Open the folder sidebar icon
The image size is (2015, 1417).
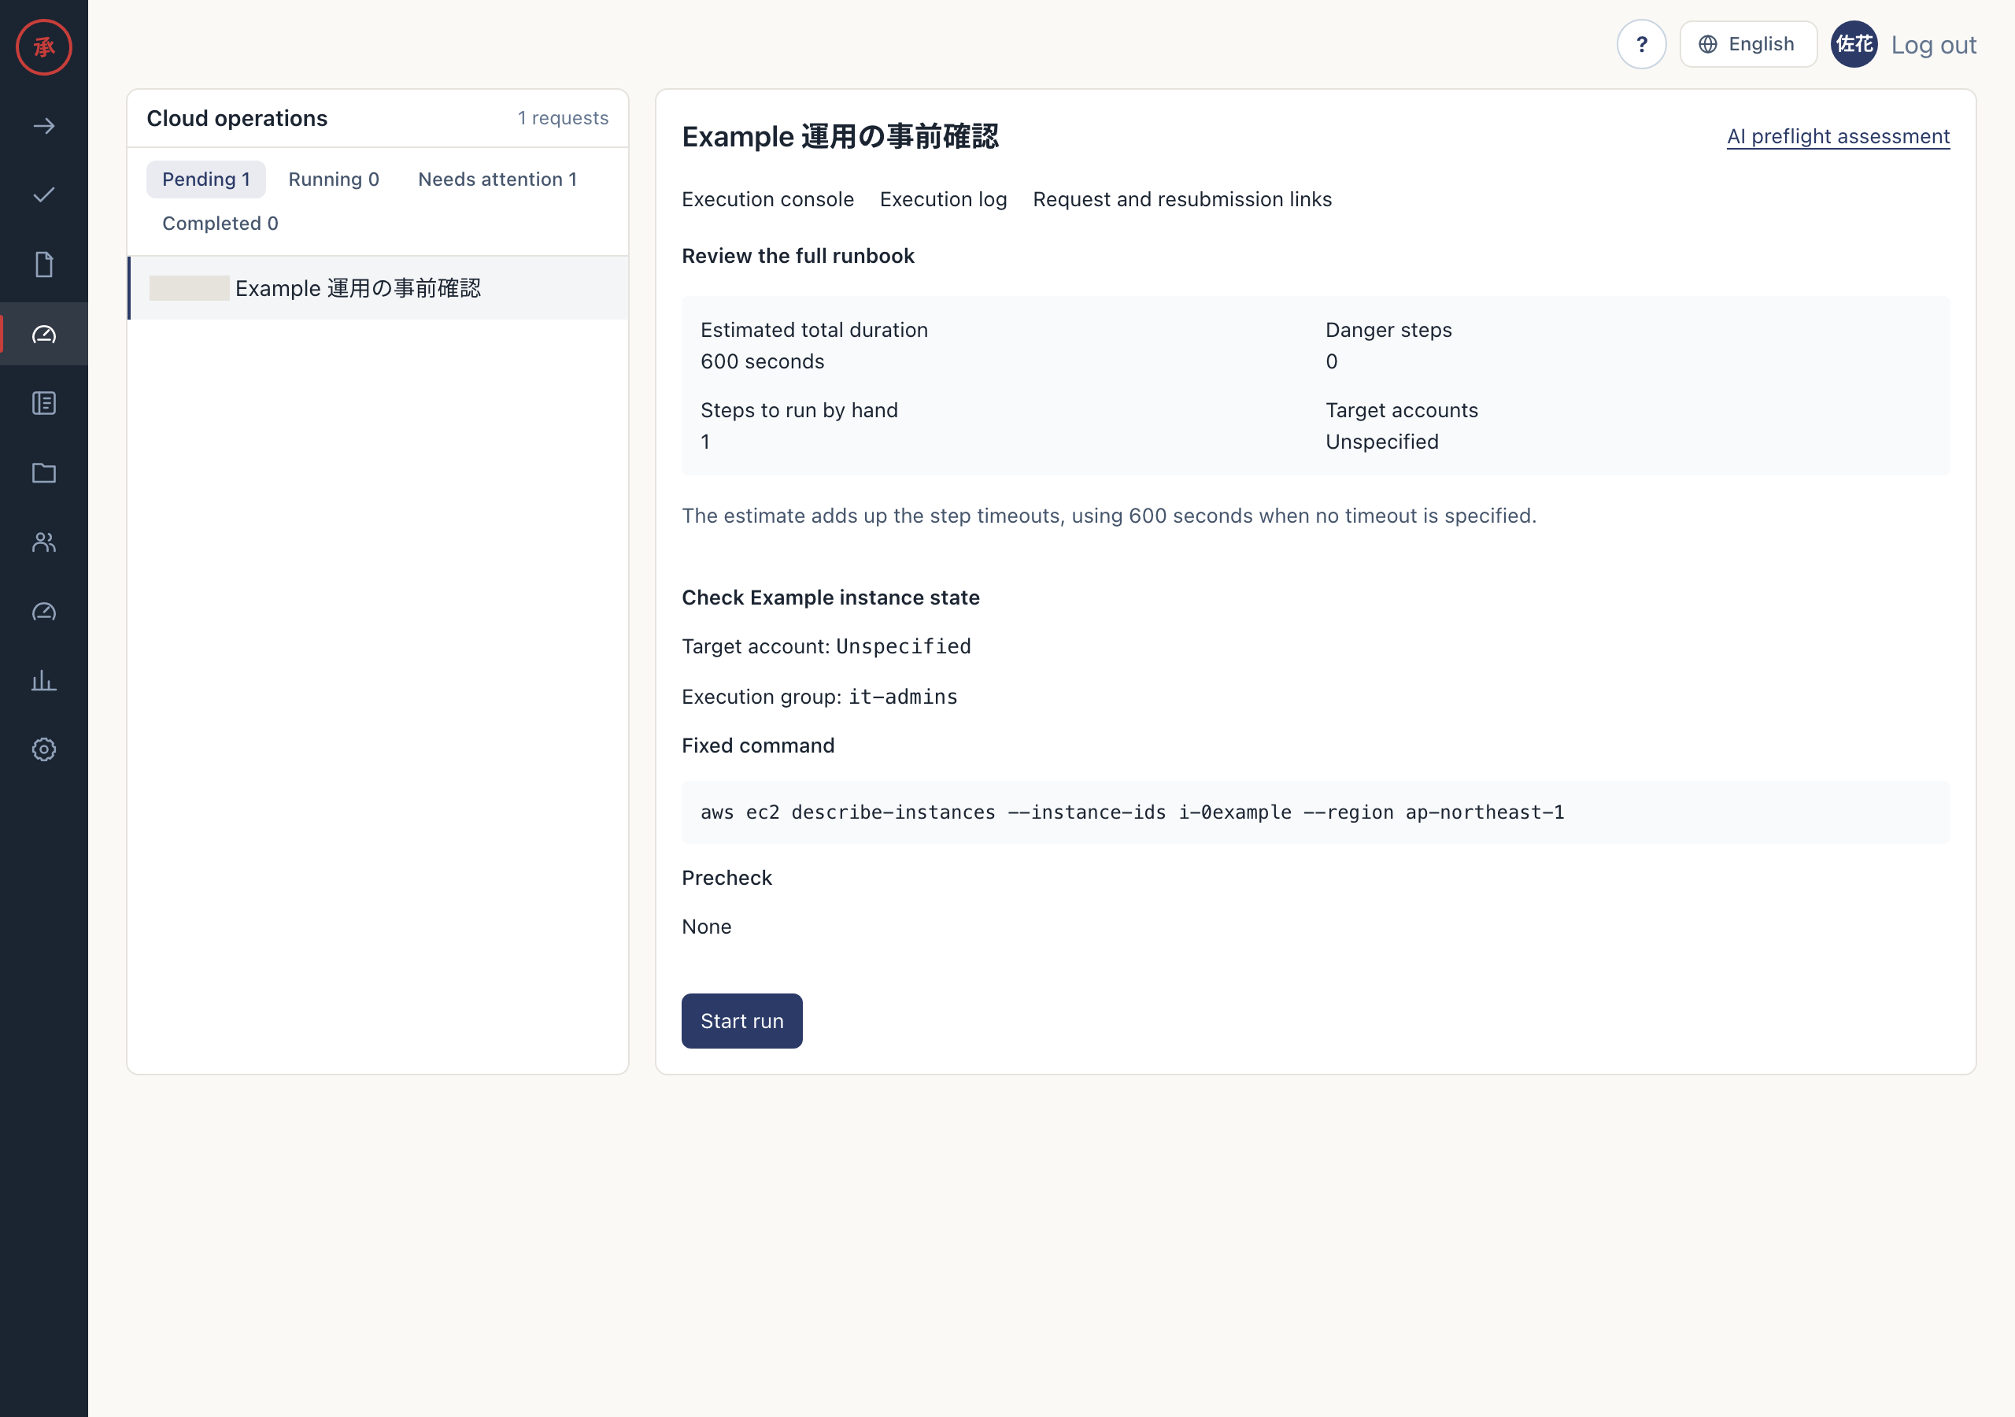tap(44, 472)
